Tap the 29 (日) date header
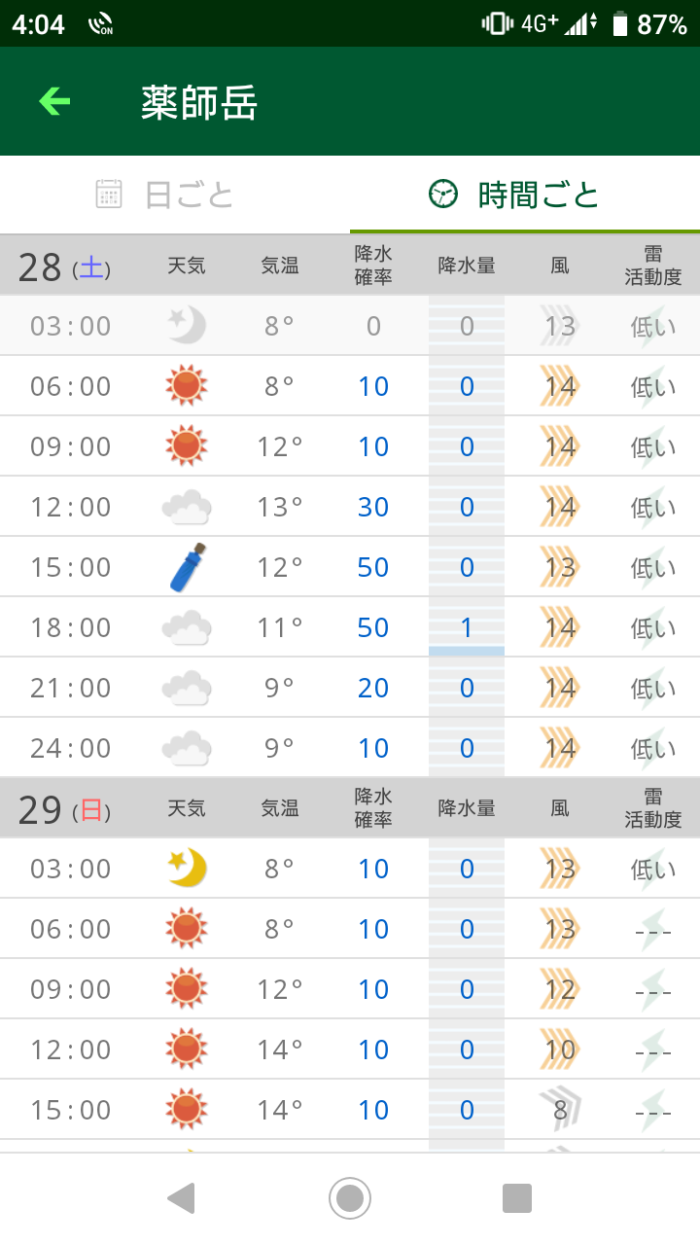The image size is (700, 1245). (64, 808)
